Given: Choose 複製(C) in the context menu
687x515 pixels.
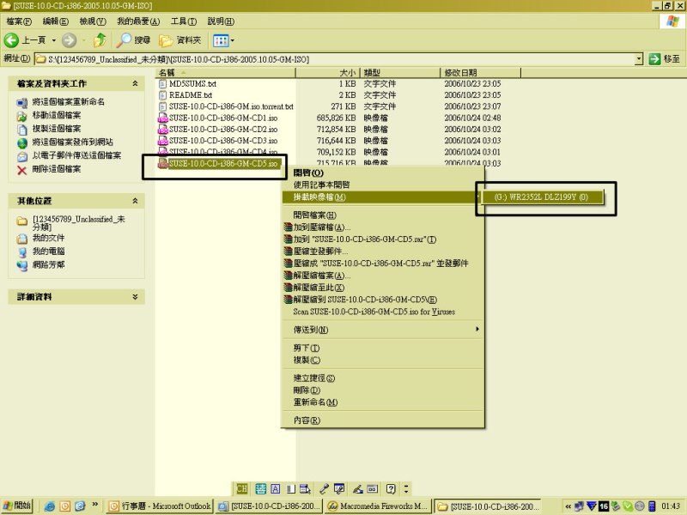Looking at the screenshot, I should [x=382, y=360].
